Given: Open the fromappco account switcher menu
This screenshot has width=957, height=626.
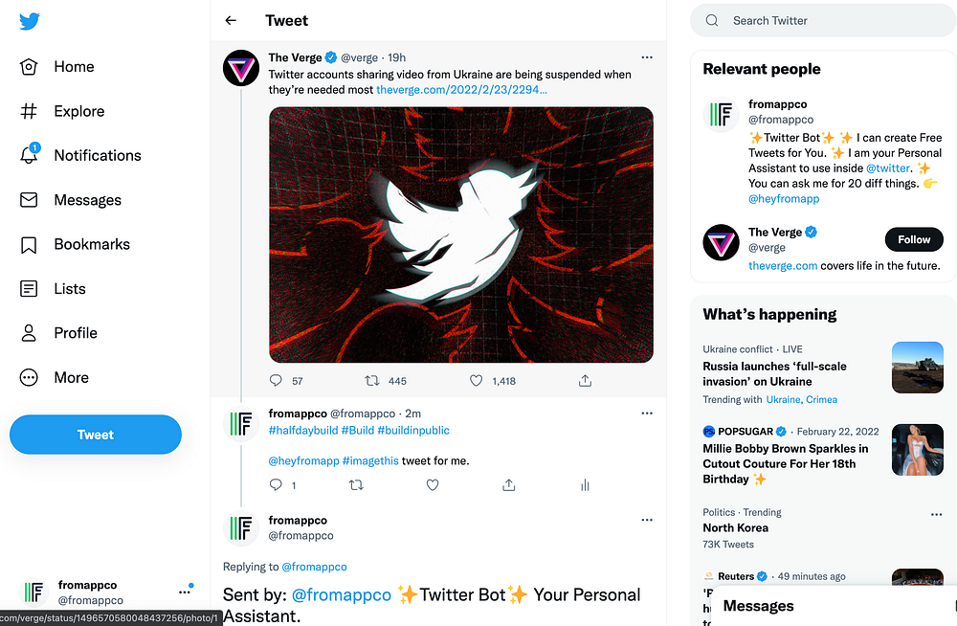Looking at the screenshot, I should (x=185, y=592).
